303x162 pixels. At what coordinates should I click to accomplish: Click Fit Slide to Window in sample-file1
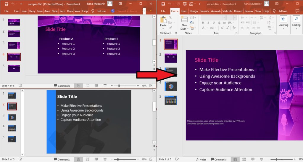151,86
